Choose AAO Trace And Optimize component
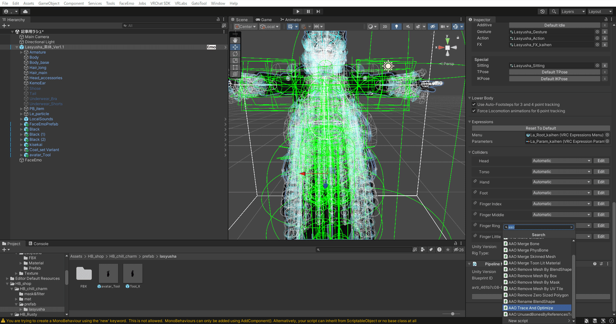The image size is (616, 324). (x=537, y=308)
